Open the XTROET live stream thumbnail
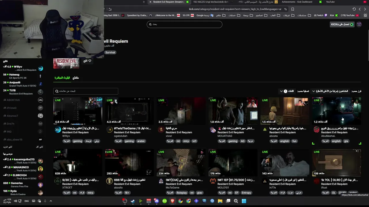The width and height of the screenshot is (369, 207). click(78, 162)
